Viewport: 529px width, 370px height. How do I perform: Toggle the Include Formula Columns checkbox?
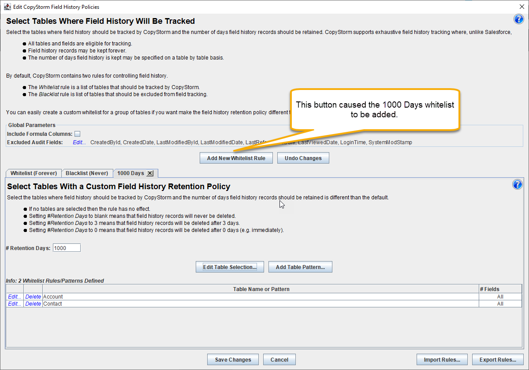pyautogui.click(x=77, y=134)
